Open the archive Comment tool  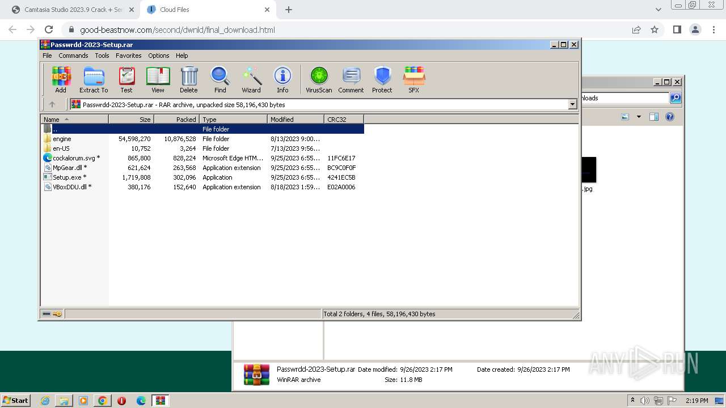tap(351, 79)
